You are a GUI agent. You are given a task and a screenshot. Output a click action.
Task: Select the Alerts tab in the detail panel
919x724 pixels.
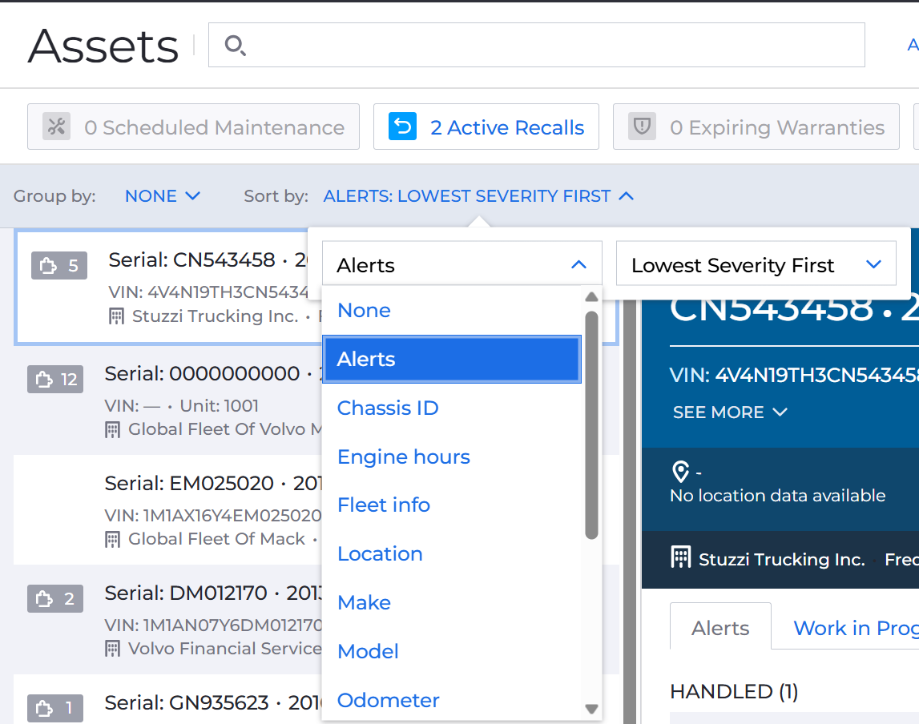pos(719,628)
